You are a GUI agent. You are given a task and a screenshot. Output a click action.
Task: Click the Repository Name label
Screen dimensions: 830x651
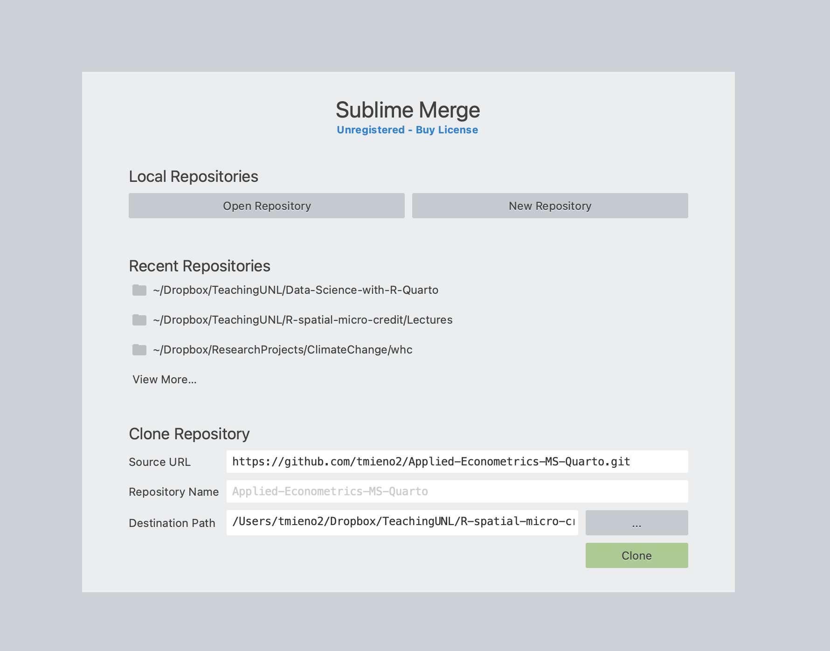pos(173,492)
